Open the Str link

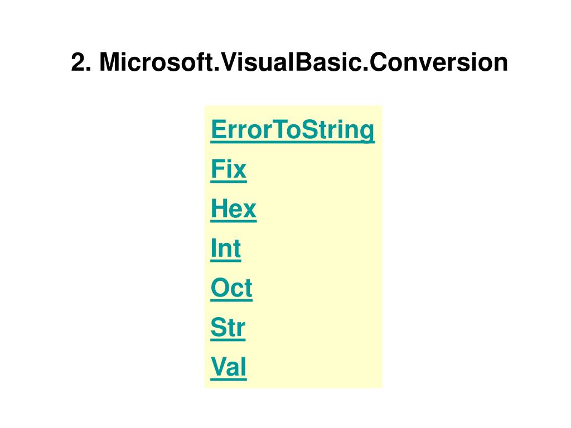228,328
